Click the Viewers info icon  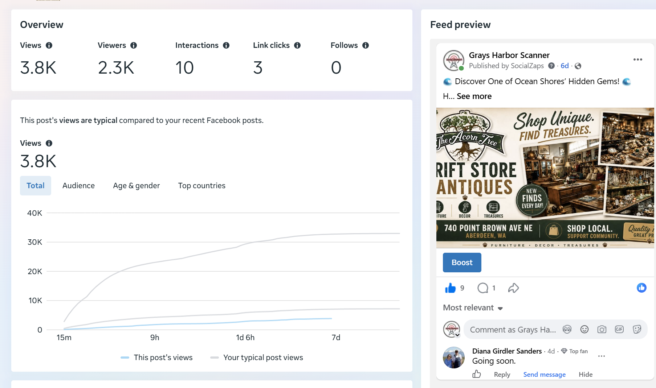point(134,45)
